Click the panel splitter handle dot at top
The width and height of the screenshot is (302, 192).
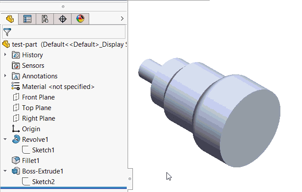63,7
